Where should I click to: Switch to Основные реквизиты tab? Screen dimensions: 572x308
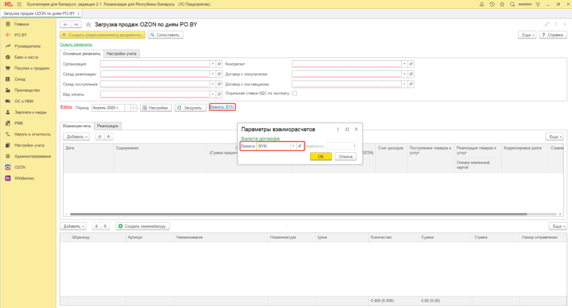point(82,54)
